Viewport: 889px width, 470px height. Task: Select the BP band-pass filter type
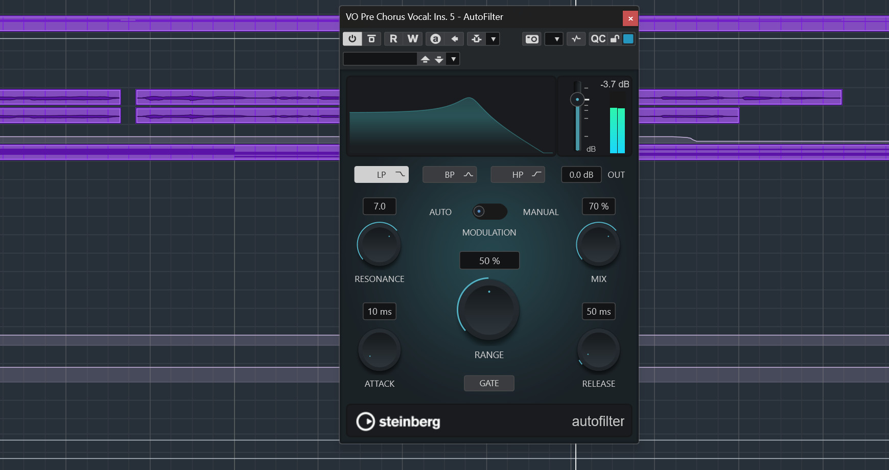[x=450, y=175]
